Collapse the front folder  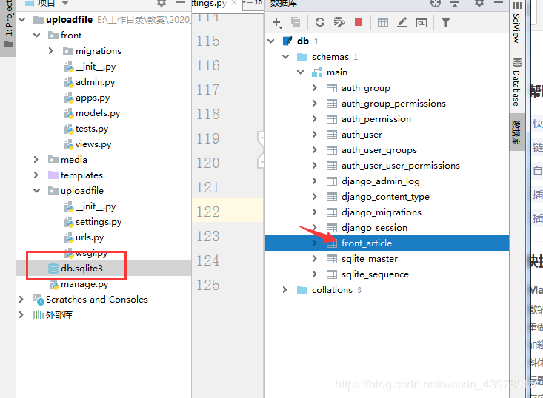(37, 36)
